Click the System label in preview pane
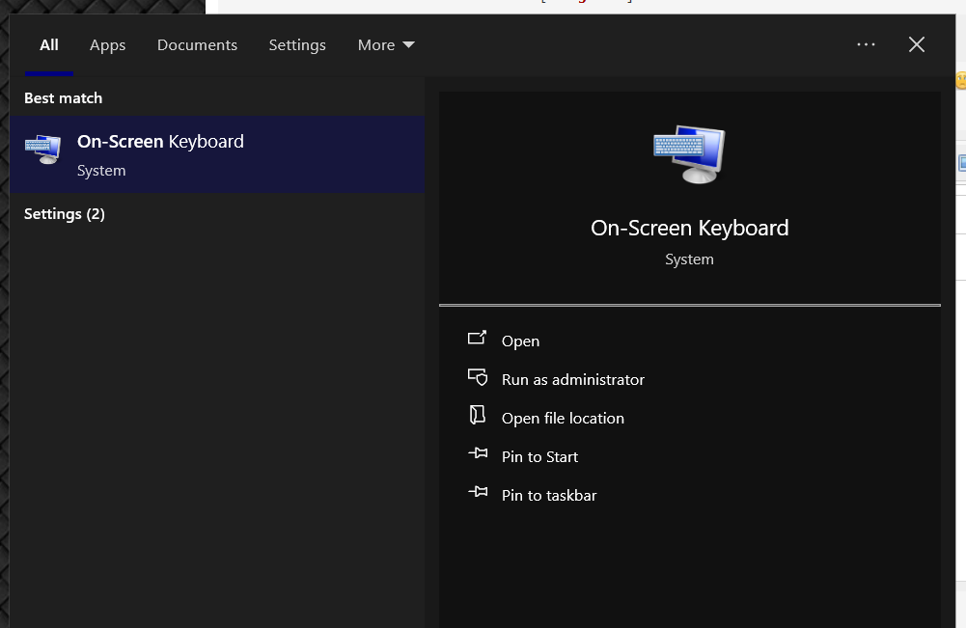Viewport: 966px width, 628px height. (x=689, y=259)
